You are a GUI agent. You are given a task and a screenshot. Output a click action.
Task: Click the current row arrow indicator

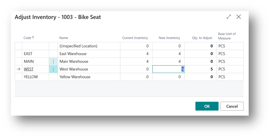19,69
